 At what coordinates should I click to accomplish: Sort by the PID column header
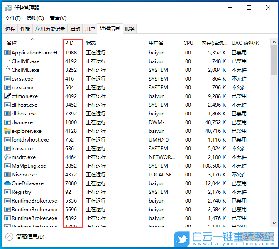tap(73, 43)
